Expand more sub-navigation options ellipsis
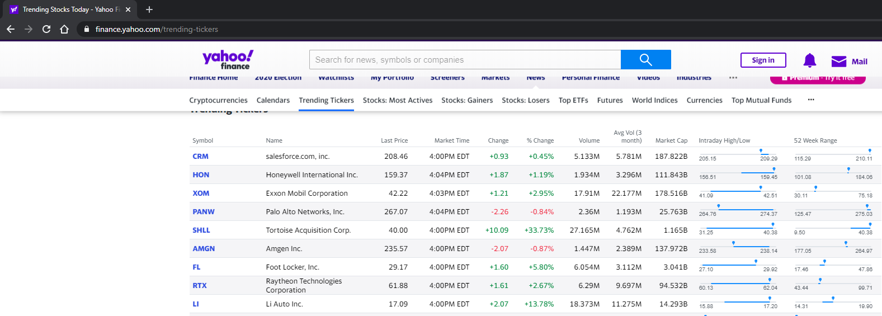This screenshot has height=316, width=882. pyautogui.click(x=811, y=100)
